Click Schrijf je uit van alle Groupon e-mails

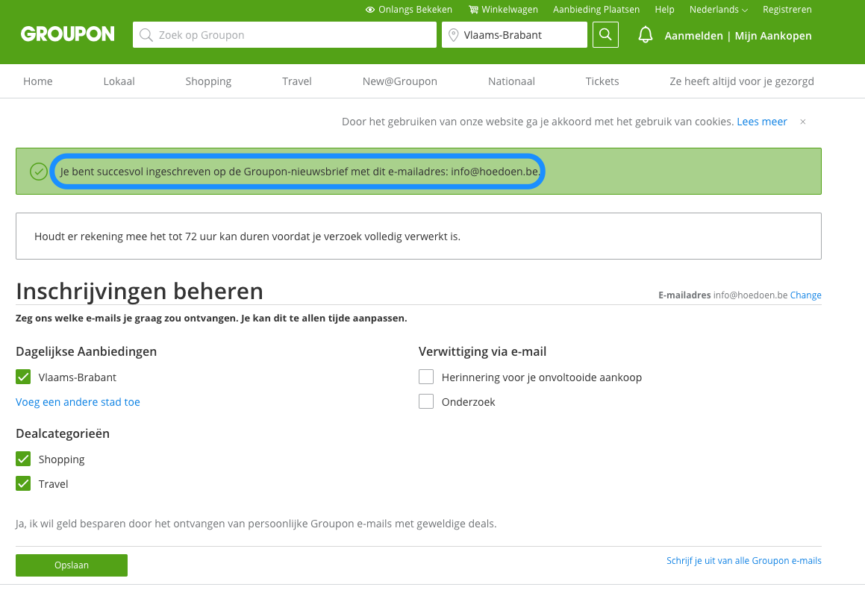click(743, 561)
